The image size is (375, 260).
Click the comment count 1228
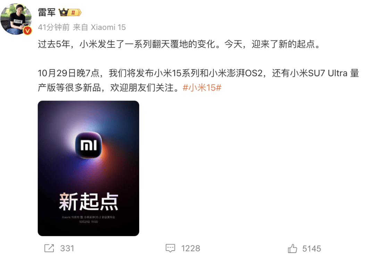click(191, 249)
